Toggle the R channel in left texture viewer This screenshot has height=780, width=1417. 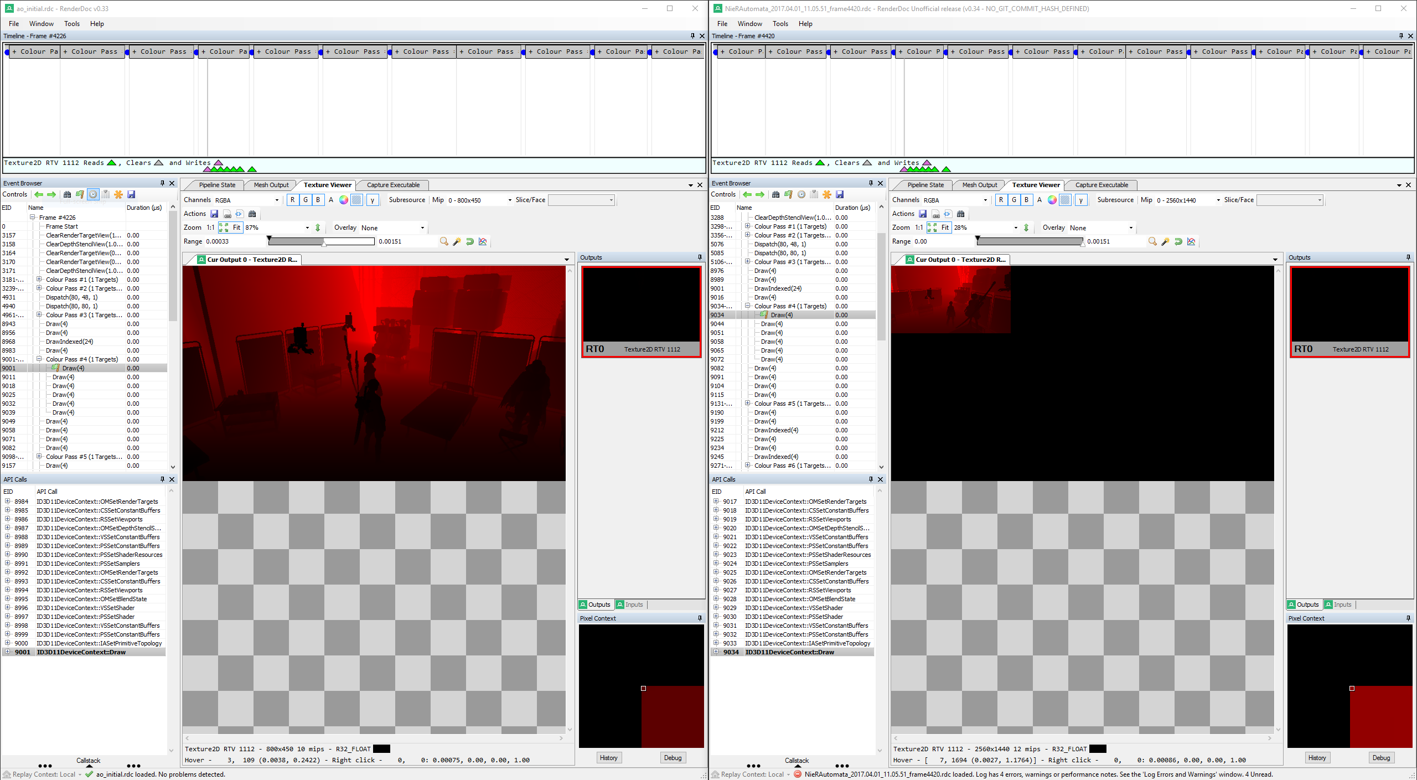click(292, 200)
